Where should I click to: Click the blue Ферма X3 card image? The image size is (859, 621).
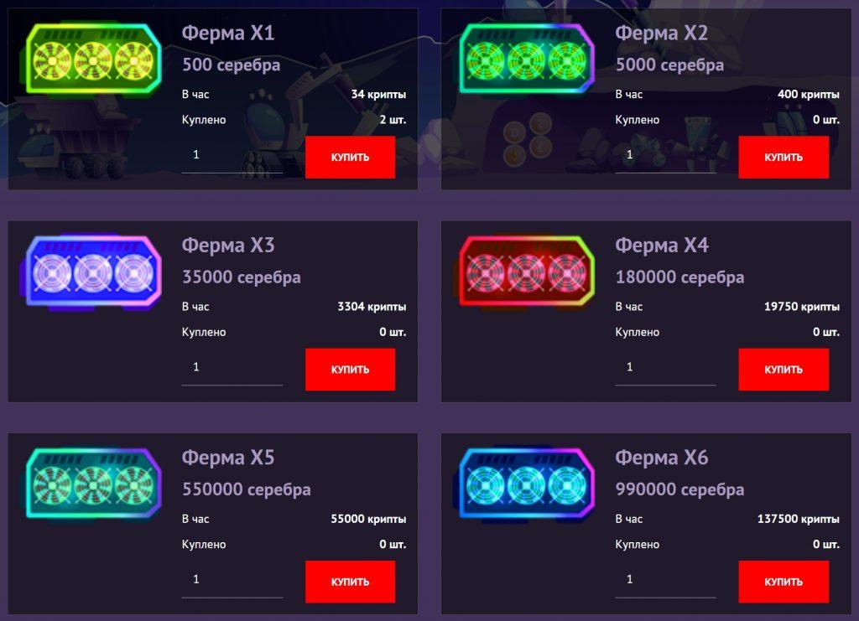94,272
